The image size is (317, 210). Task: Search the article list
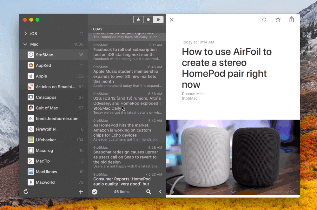point(149,192)
